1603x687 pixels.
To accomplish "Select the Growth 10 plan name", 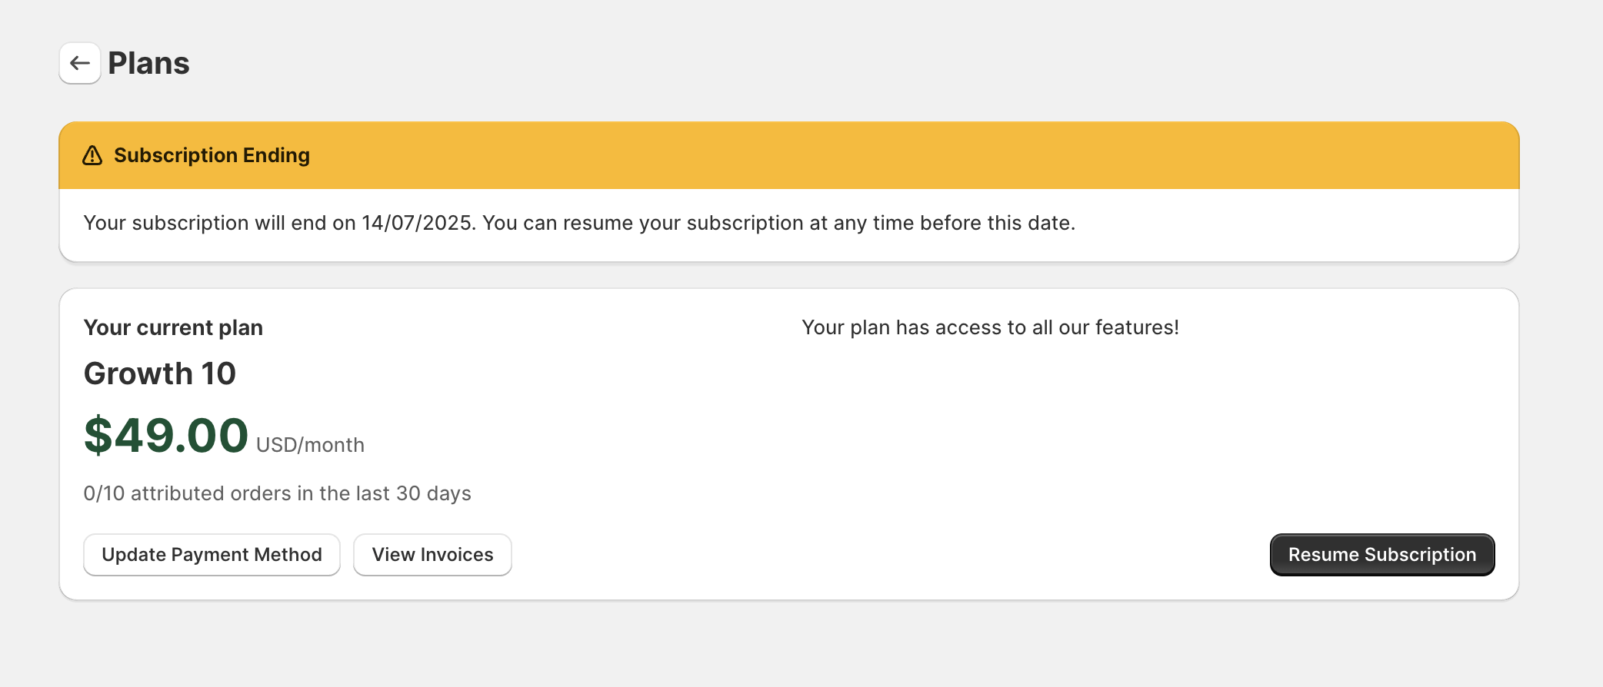I will click(160, 373).
